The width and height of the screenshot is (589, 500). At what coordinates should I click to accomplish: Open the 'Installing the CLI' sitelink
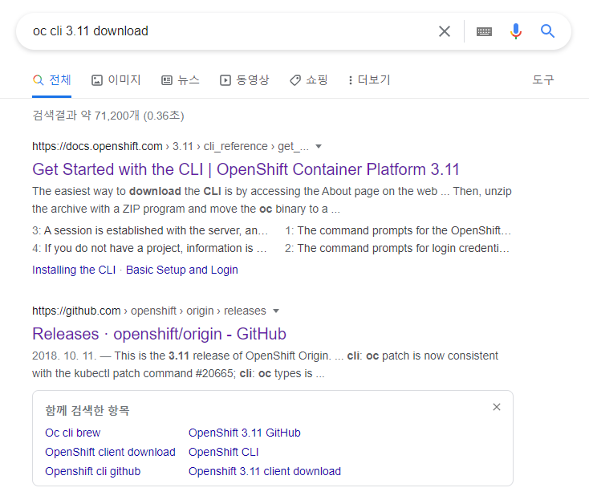click(x=74, y=270)
